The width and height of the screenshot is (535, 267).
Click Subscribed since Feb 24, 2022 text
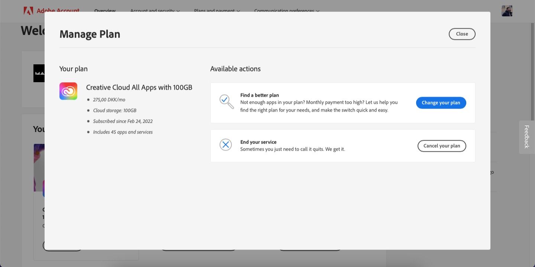tap(123, 121)
